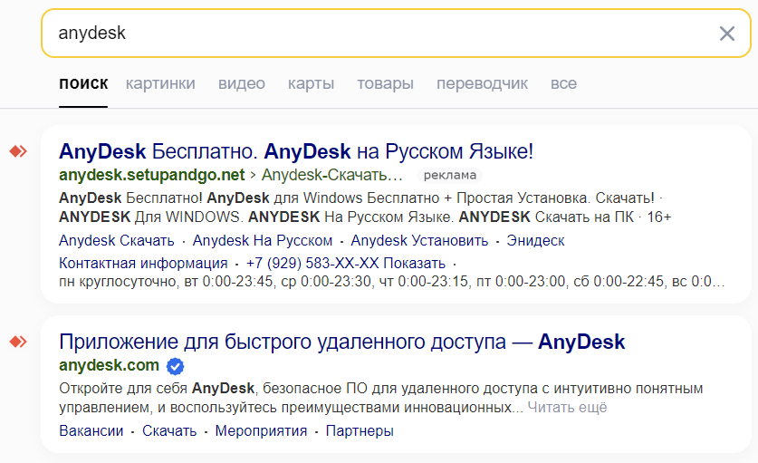The height and width of the screenshot is (463, 758).
Task: Expand snippet with Читать ещё
Action: (x=567, y=408)
